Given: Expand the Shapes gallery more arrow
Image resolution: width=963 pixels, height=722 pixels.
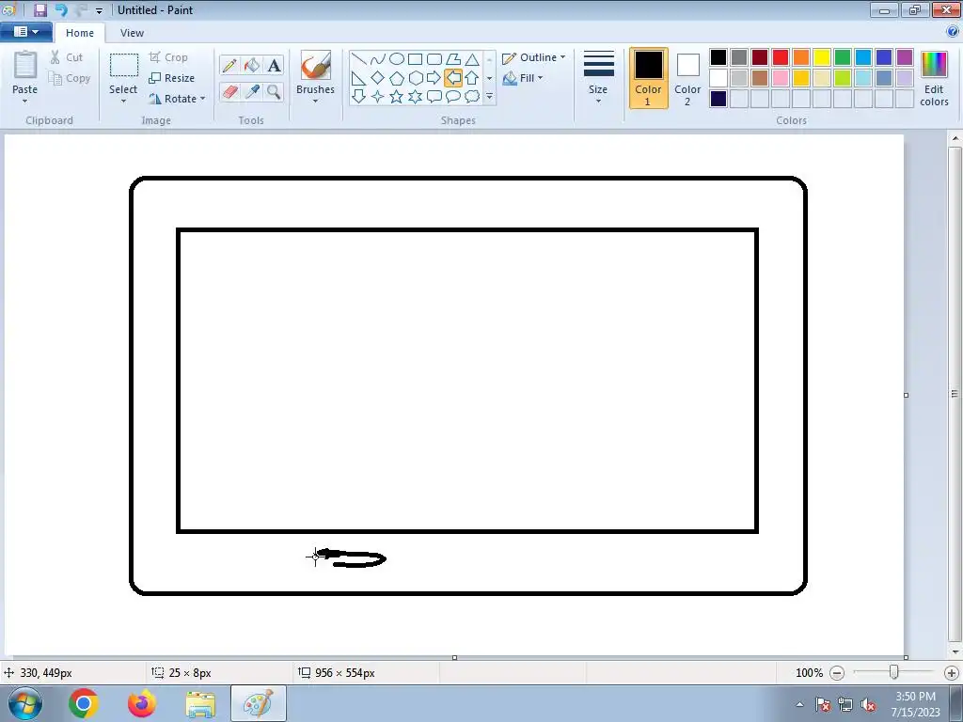Looking at the screenshot, I should click(x=489, y=97).
